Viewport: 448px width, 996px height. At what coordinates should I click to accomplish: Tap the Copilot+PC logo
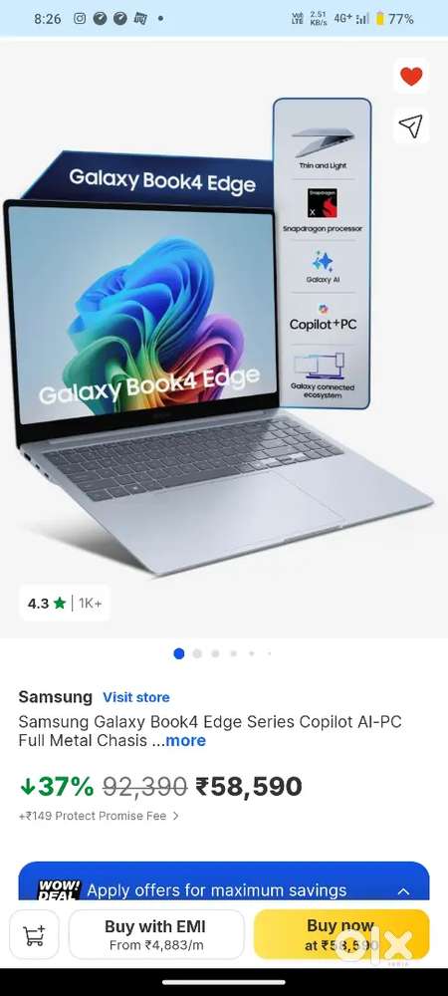click(323, 319)
